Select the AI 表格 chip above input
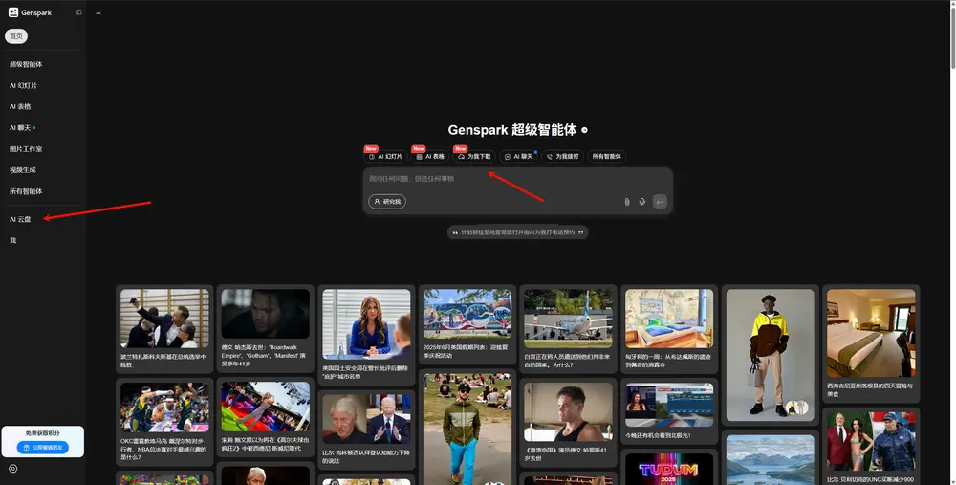956x485 pixels. (x=430, y=156)
